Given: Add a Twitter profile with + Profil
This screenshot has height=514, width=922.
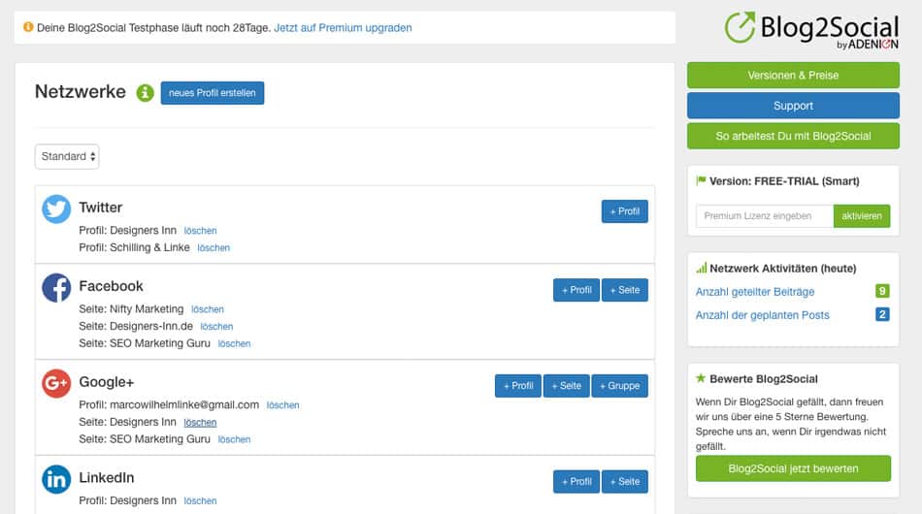Looking at the screenshot, I should point(624,211).
